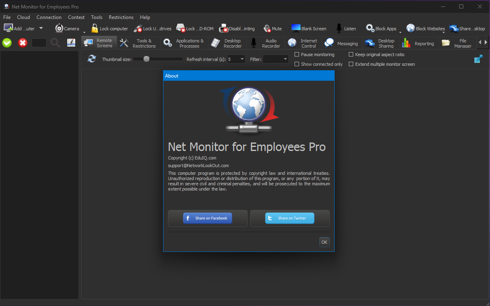The image size is (490, 306).
Task: Start Listen with the microphone icon
Action: 339,28
